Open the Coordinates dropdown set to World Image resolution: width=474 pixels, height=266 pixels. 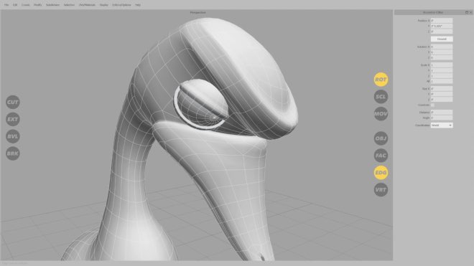tap(442, 125)
